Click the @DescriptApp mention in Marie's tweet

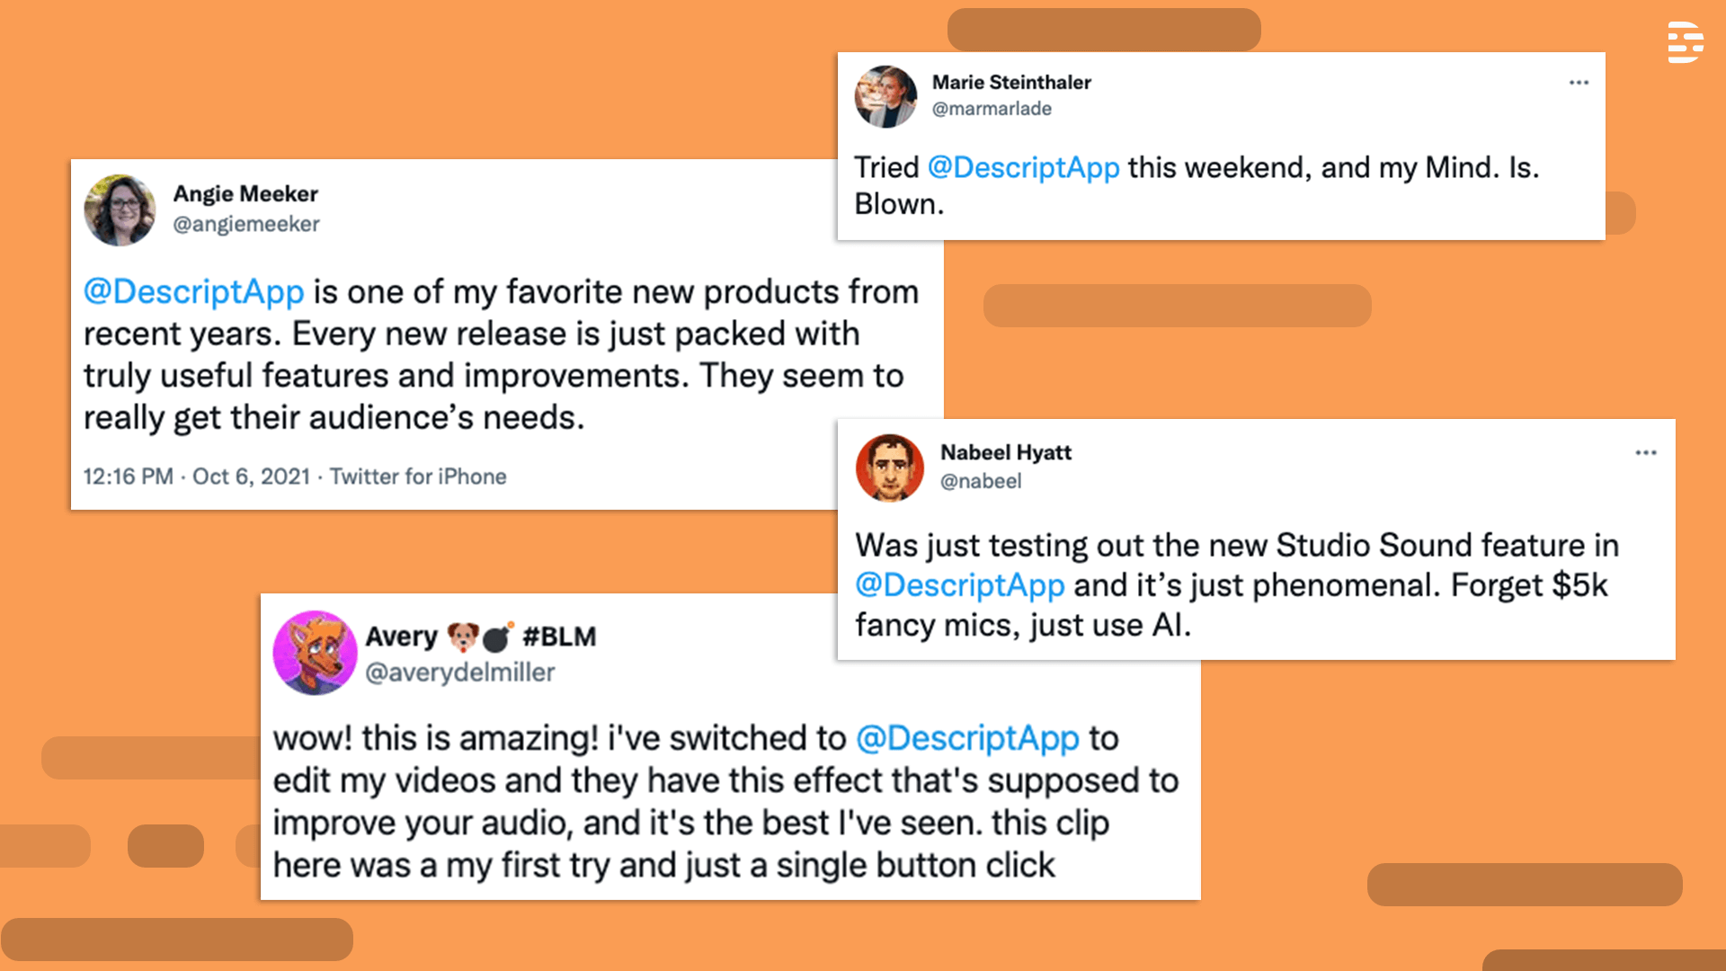coord(1023,167)
